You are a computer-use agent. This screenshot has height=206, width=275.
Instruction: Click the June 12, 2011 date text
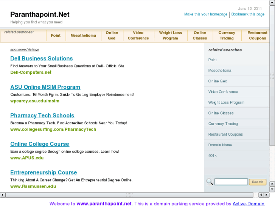click(250, 9)
